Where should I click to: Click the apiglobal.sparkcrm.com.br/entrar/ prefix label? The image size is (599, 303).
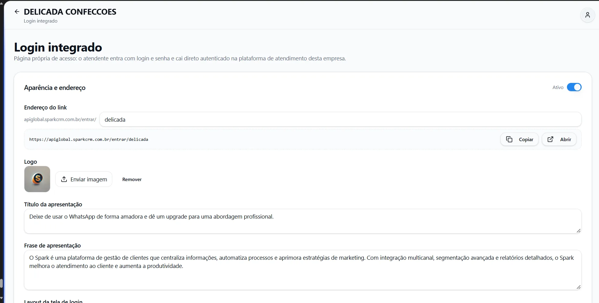[x=60, y=119]
